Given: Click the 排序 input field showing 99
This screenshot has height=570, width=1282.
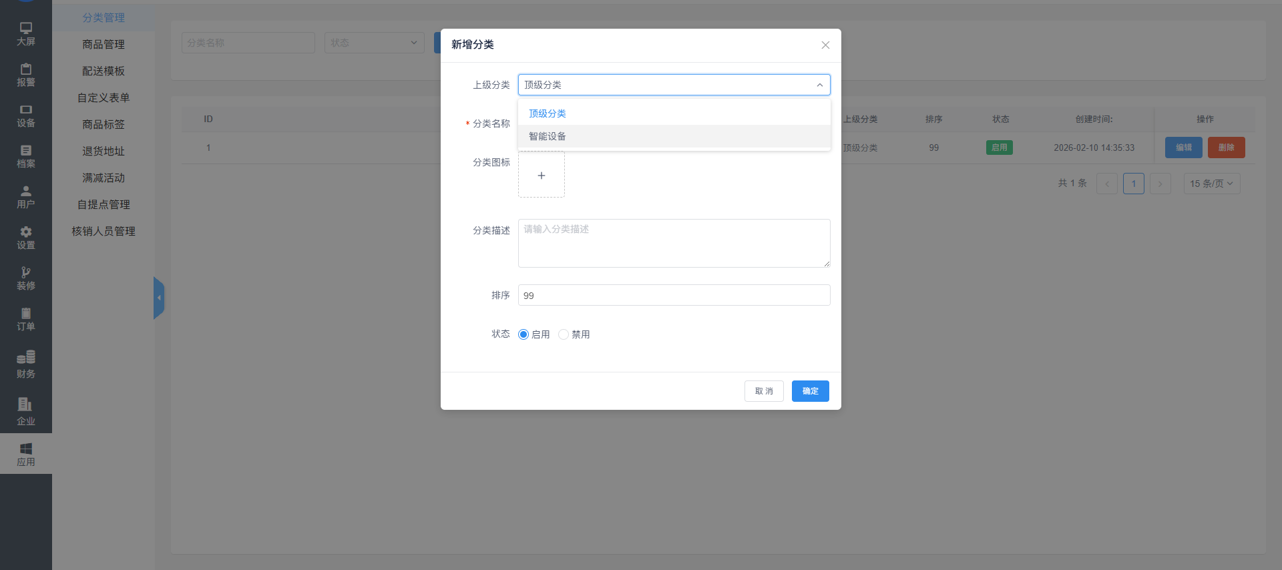Looking at the screenshot, I should 674,295.
